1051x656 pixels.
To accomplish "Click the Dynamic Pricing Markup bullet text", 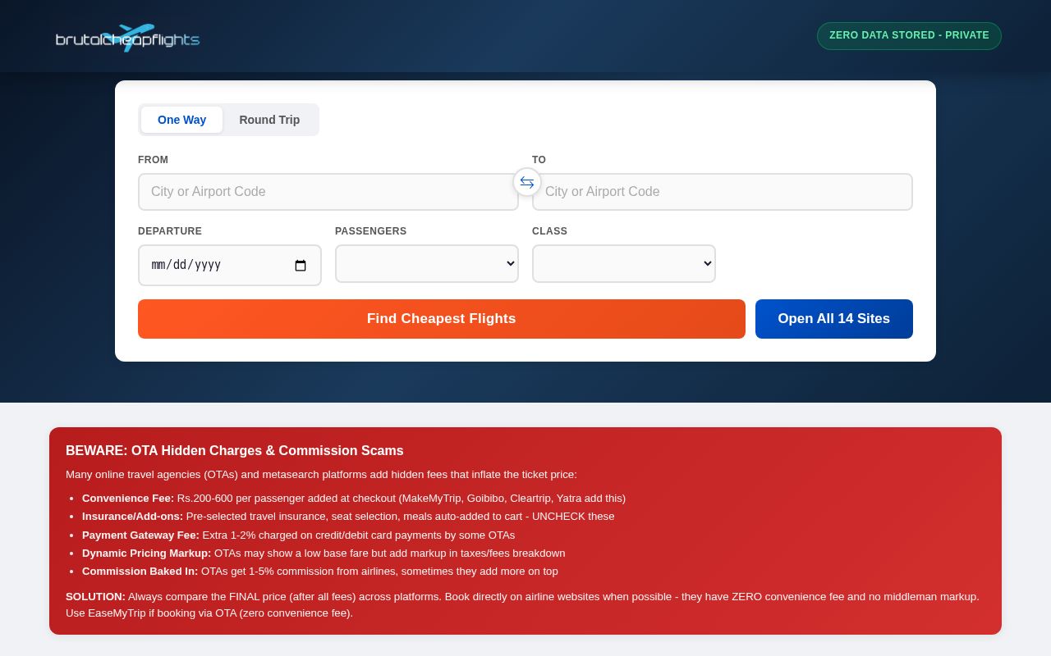I will click(x=324, y=553).
